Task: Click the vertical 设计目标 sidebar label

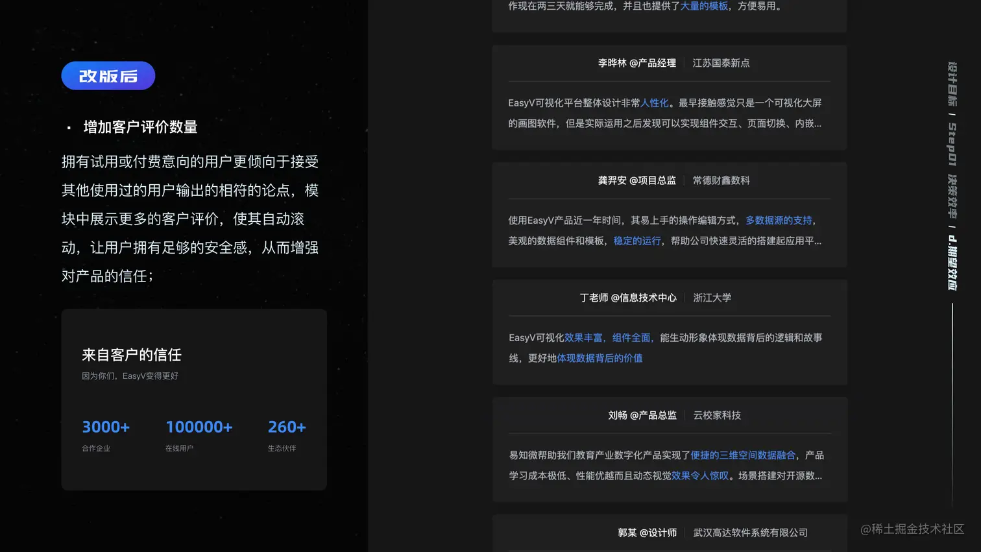Action: coord(952,84)
